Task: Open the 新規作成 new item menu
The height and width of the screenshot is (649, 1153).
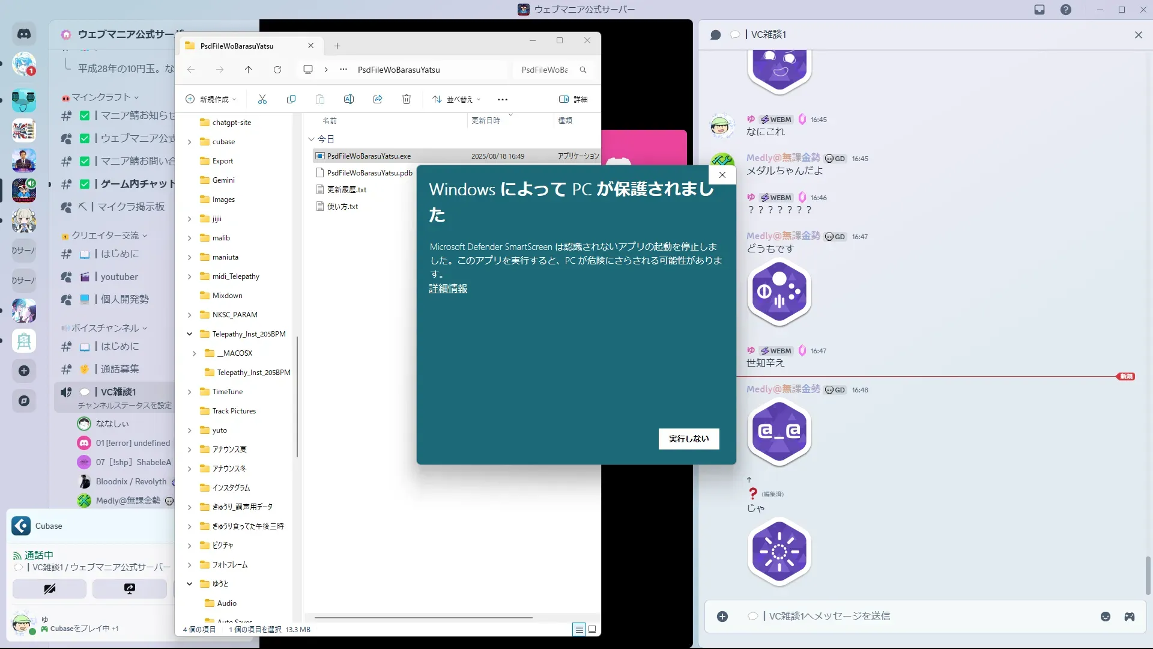Action: [211, 99]
